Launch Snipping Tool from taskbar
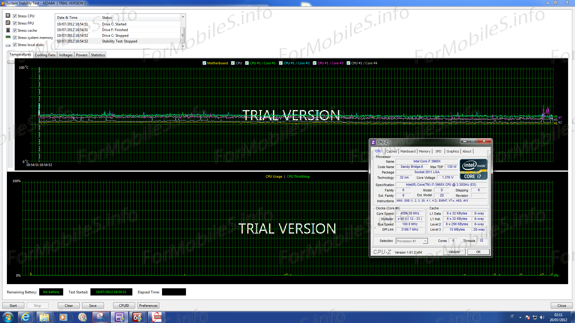575x323 pixels. click(x=101, y=317)
